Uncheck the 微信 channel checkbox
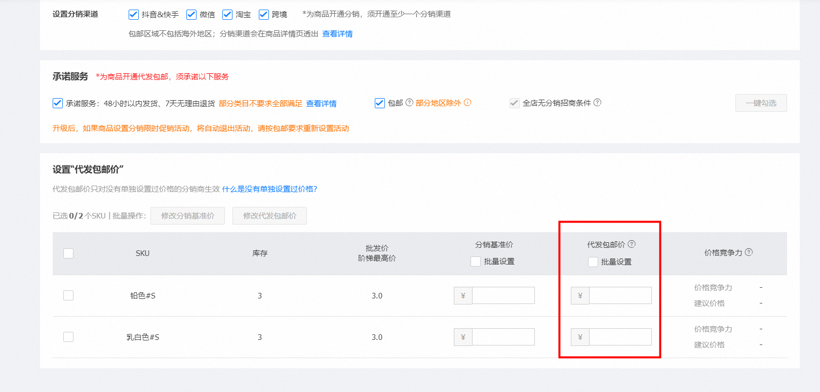820x392 pixels. (191, 15)
